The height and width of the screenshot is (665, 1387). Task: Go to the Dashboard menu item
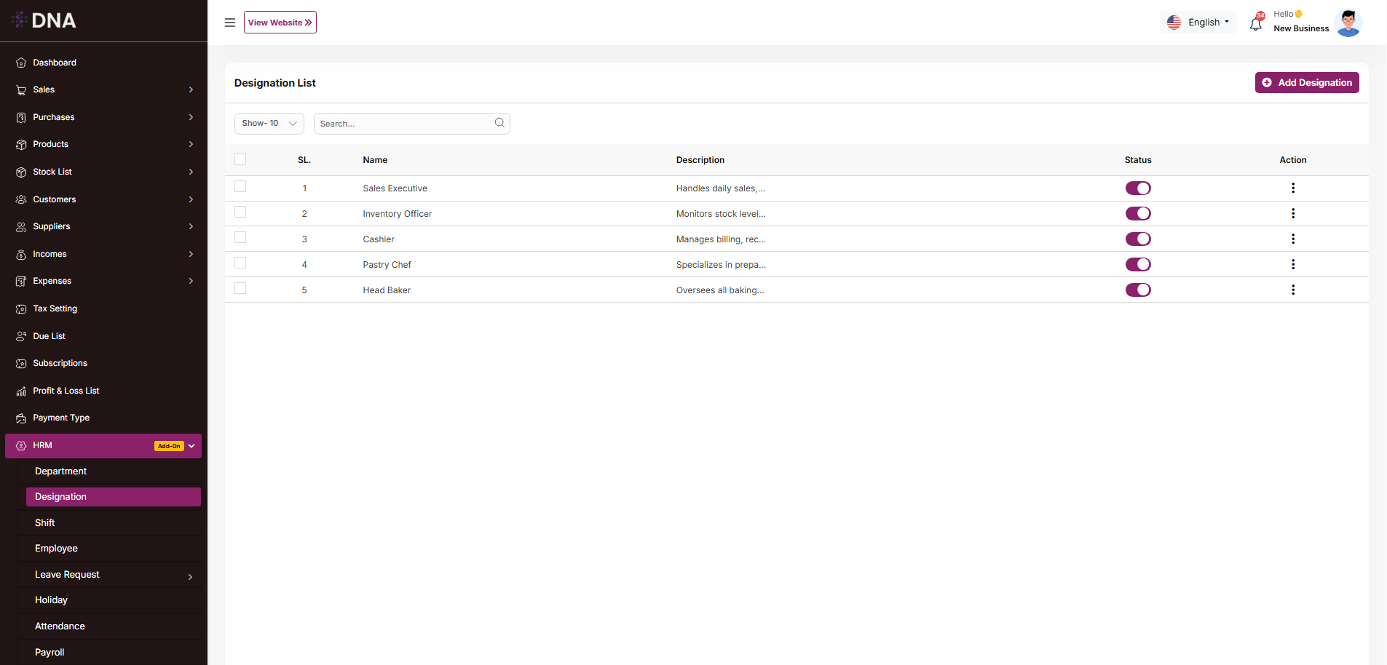pos(55,63)
